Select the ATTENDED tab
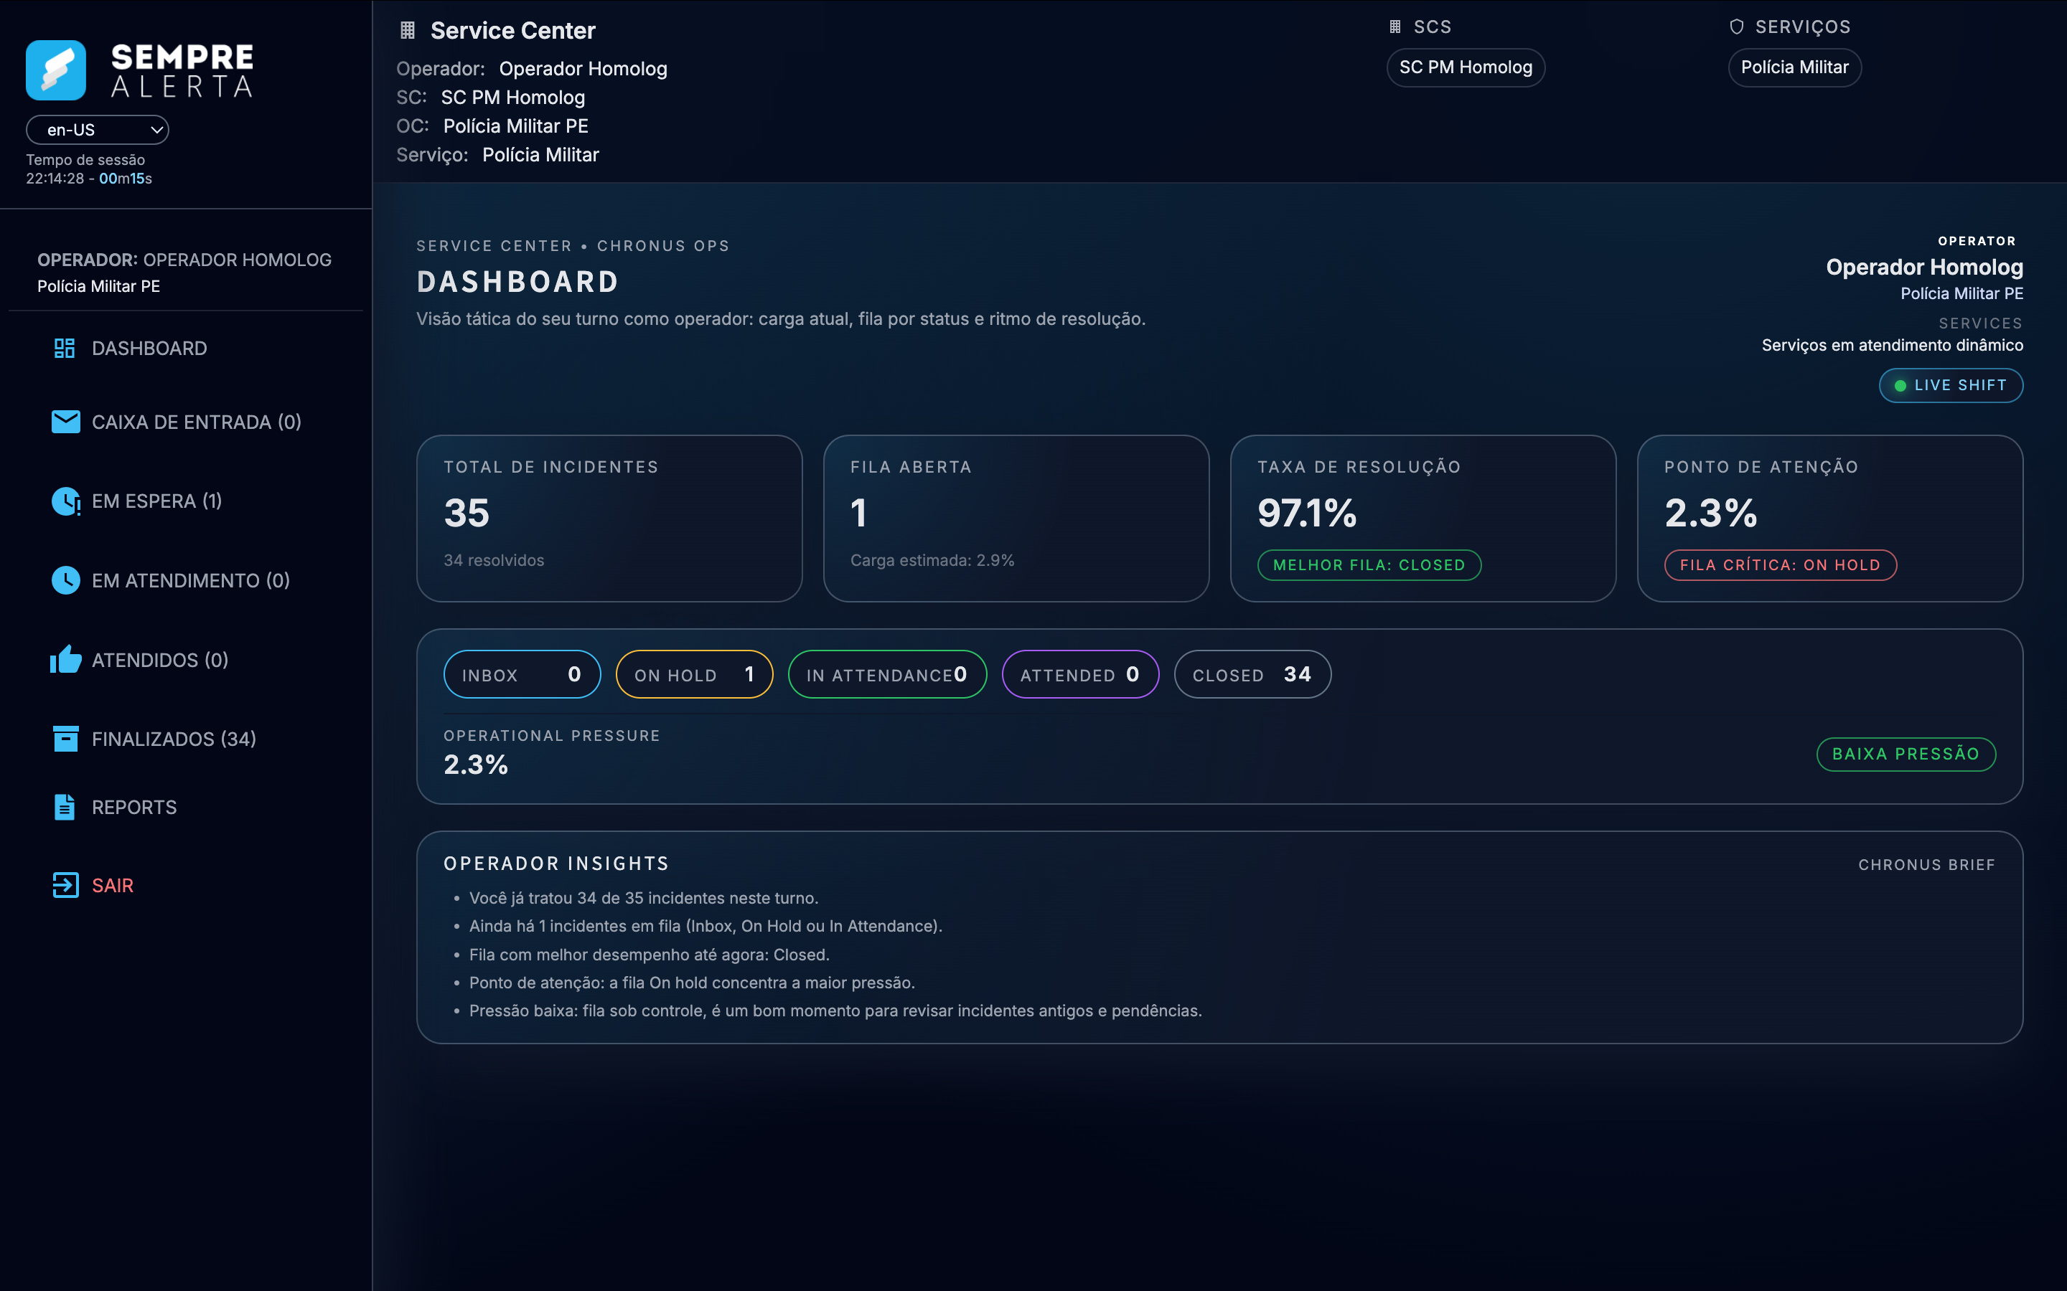 (x=1079, y=673)
